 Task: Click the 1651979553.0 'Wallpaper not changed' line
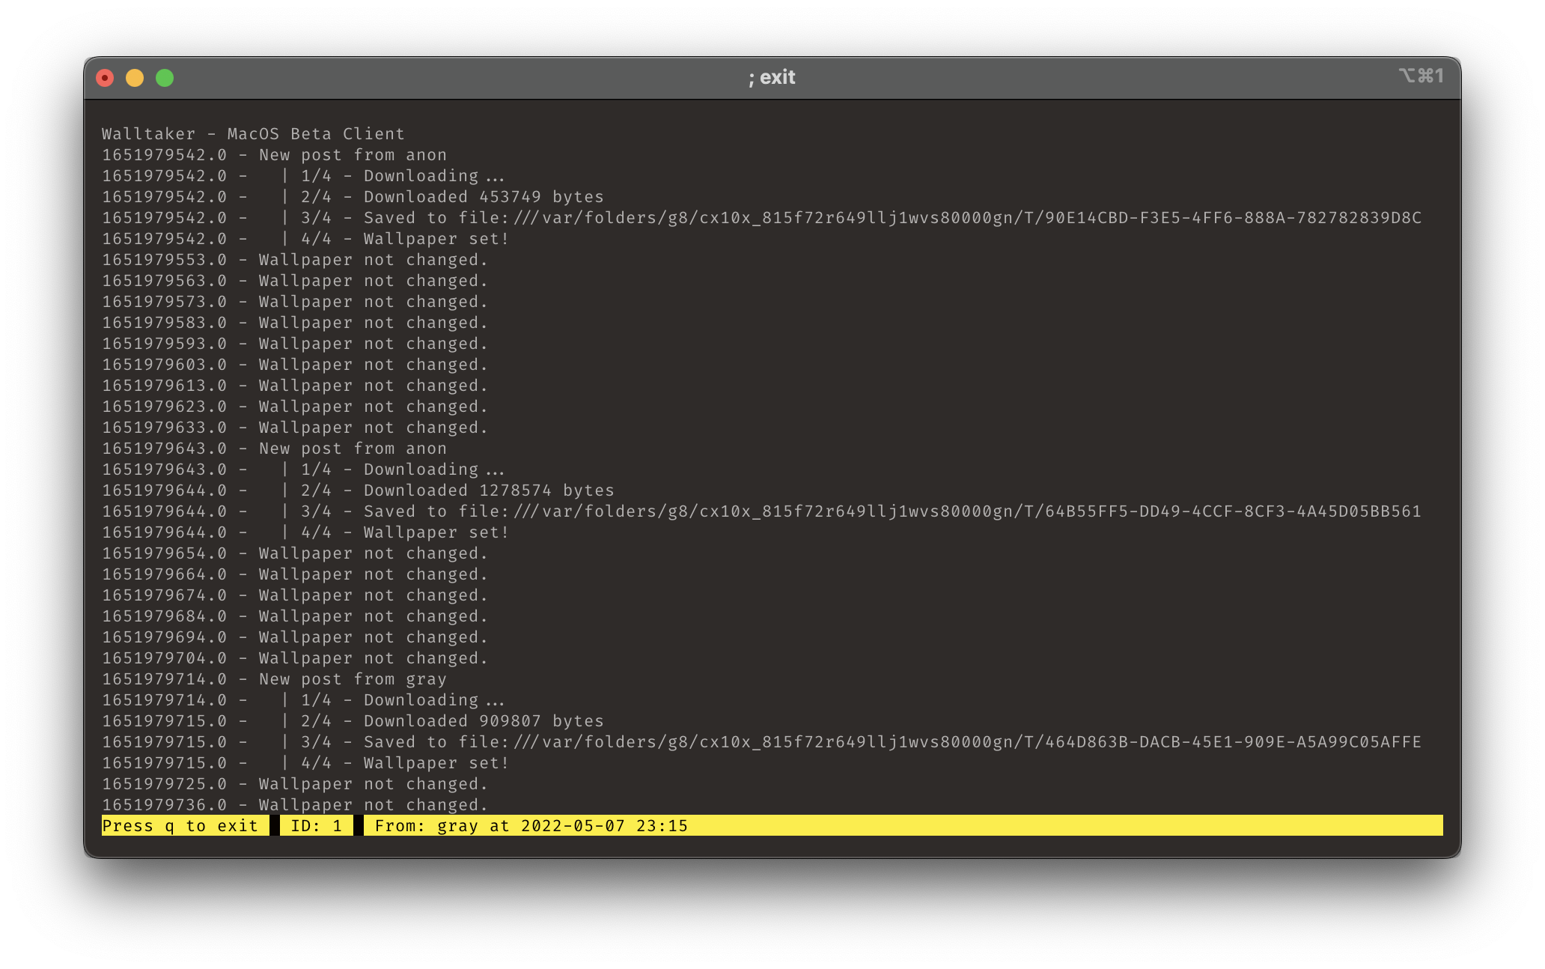pyautogui.click(x=373, y=260)
